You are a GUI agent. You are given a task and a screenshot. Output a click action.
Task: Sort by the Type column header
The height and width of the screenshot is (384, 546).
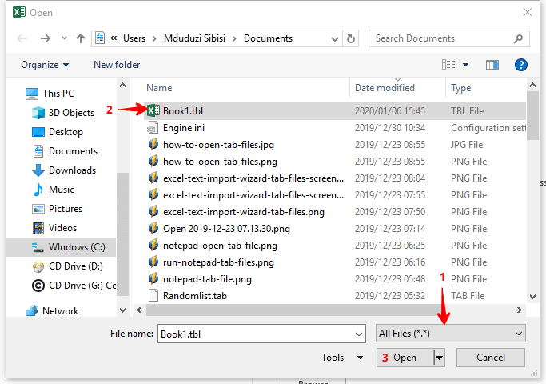(461, 88)
